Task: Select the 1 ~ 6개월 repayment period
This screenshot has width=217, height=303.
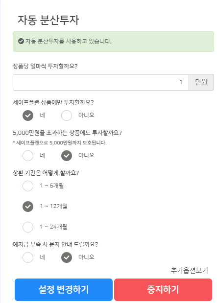Action: tap(28, 186)
